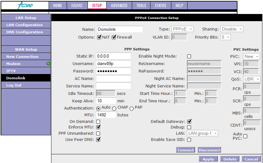Click the Acorp logo
Viewport: 263px width, 163px height.
(24, 5)
